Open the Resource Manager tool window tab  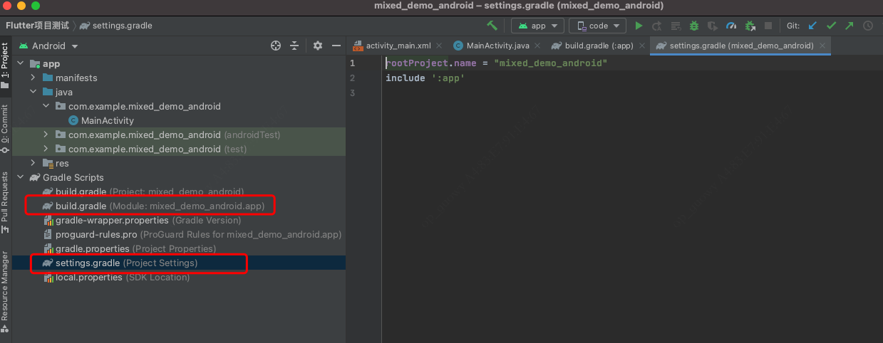(5, 292)
